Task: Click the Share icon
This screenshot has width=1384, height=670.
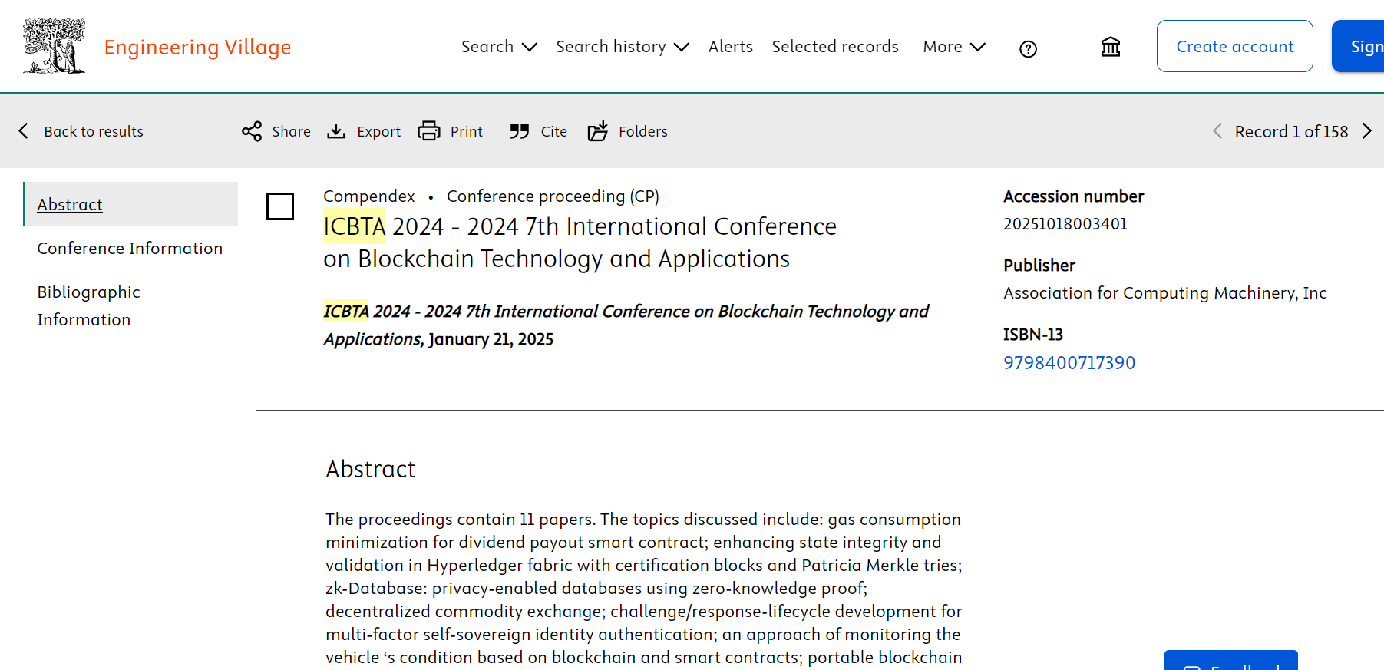Action: tap(252, 131)
